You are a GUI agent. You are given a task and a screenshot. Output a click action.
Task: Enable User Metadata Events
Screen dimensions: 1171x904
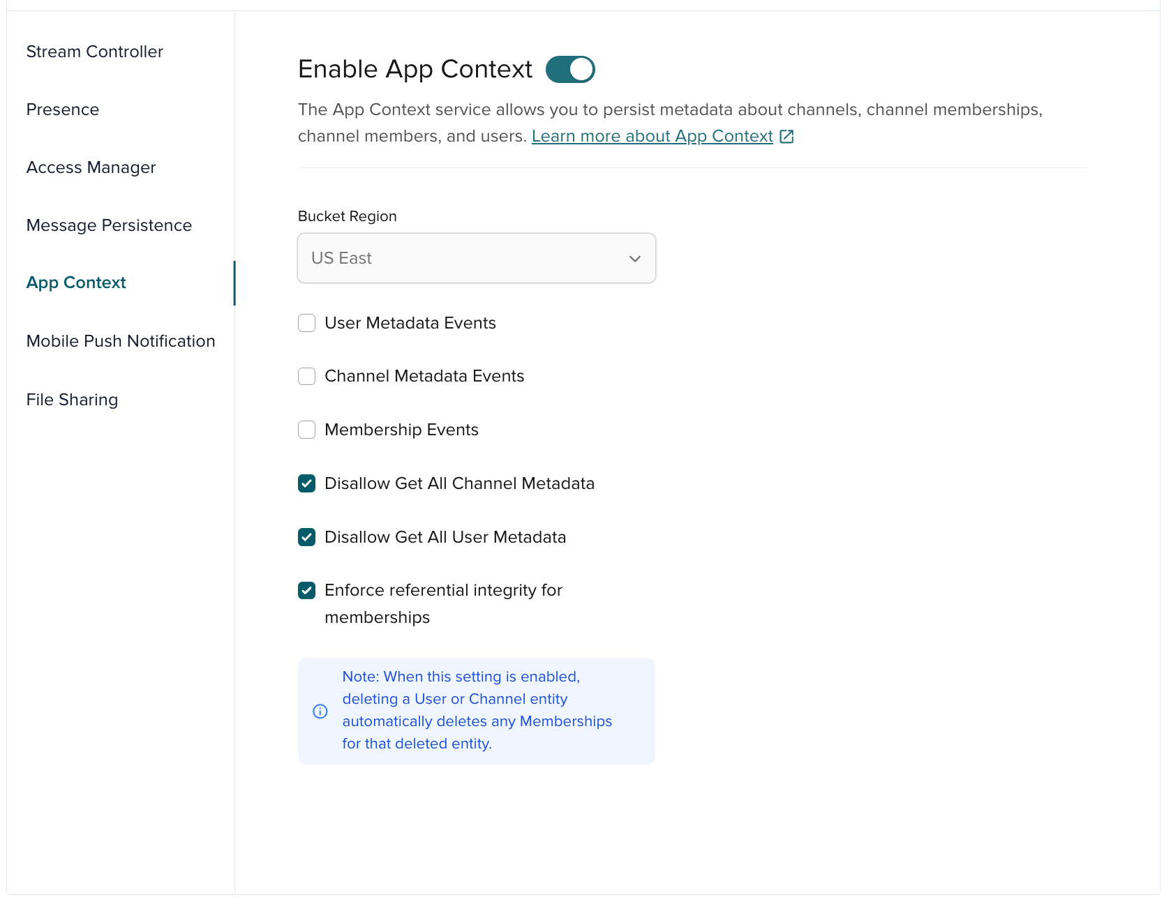click(x=306, y=323)
